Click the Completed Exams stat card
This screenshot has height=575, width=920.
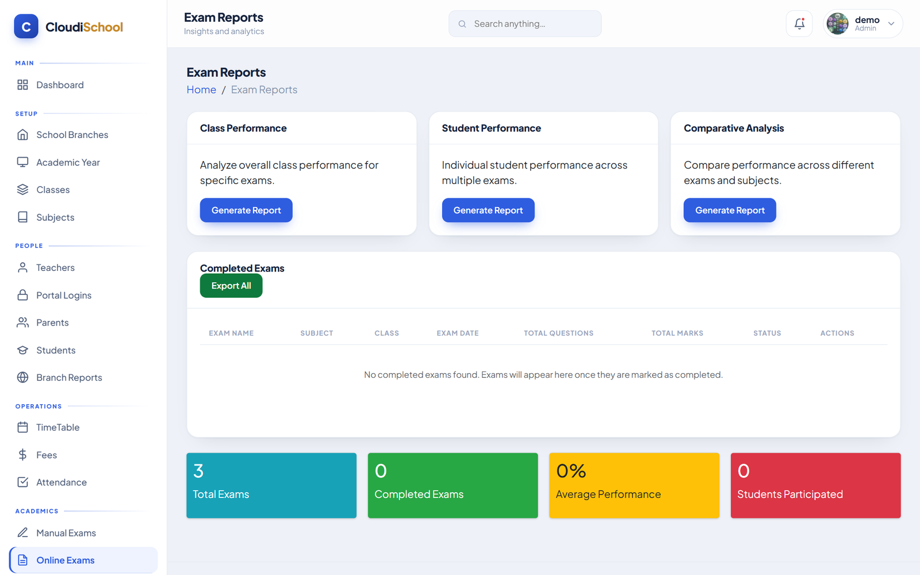453,485
